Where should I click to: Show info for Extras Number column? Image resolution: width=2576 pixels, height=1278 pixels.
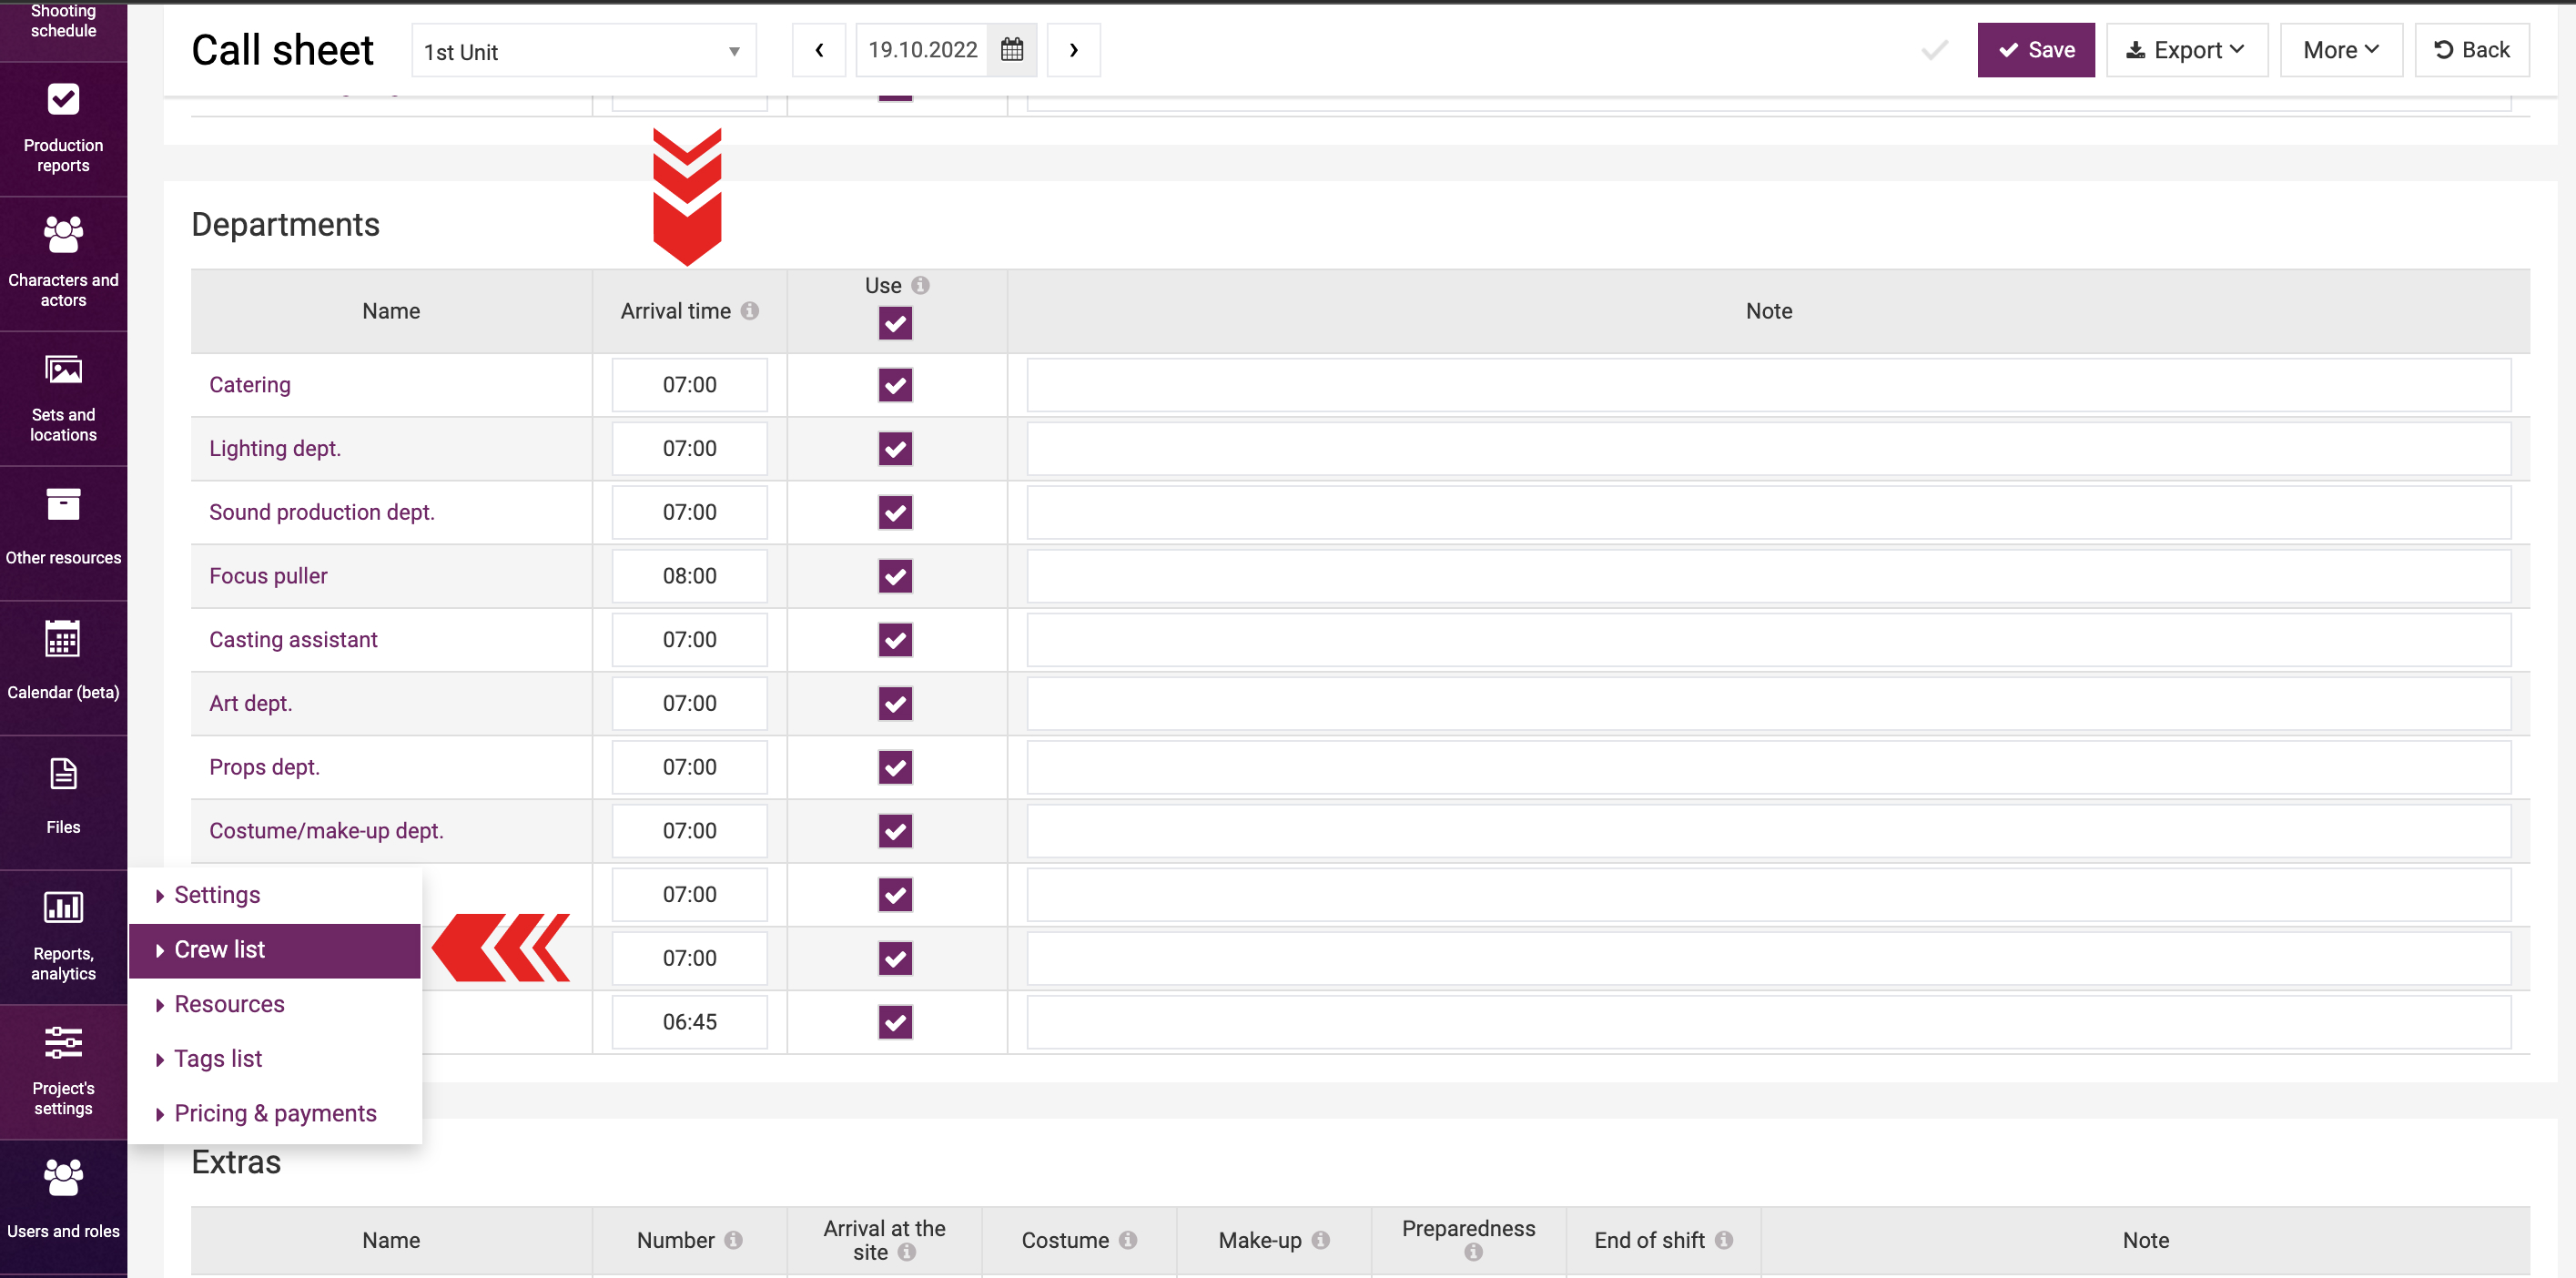point(733,1240)
